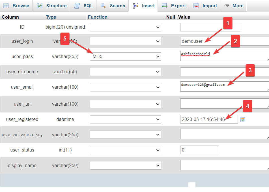This screenshot has height=192, width=269.
Task: Open the function dropdown for the ID column
Action: (126, 27)
